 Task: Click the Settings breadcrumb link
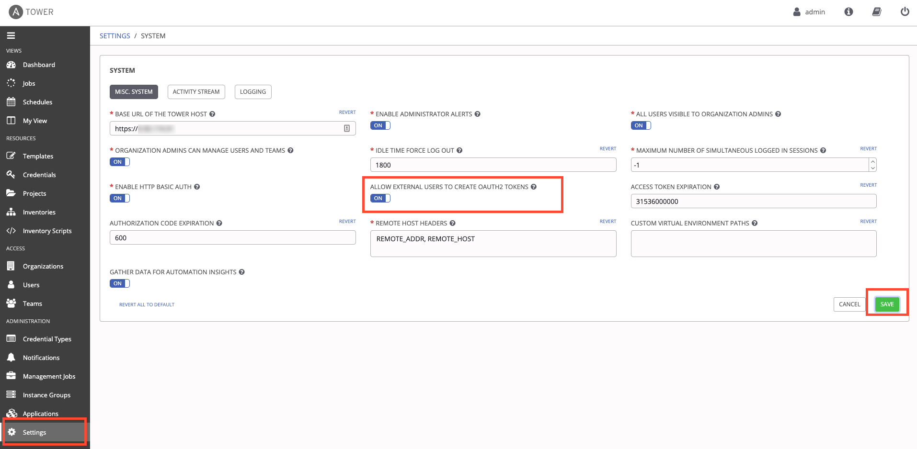[x=115, y=36]
